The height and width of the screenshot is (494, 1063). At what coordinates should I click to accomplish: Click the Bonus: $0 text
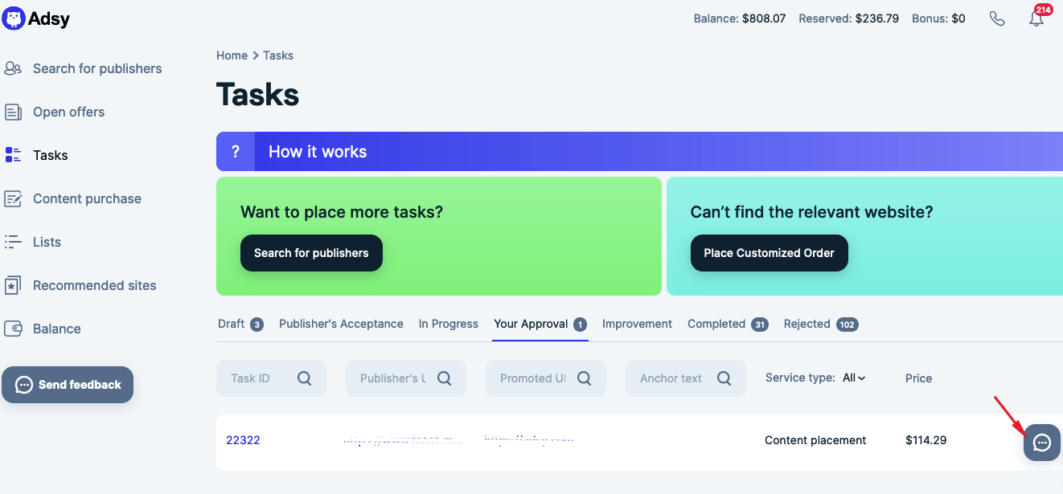(938, 18)
